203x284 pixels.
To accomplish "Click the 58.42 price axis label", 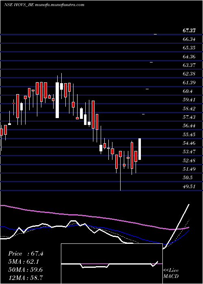I will [x=189, y=108].
